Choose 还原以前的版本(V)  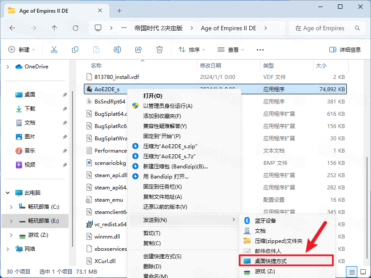(x=184, y=207)
